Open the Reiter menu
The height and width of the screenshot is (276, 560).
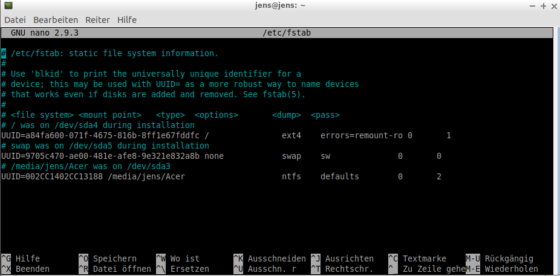click(x=97, y=20)
